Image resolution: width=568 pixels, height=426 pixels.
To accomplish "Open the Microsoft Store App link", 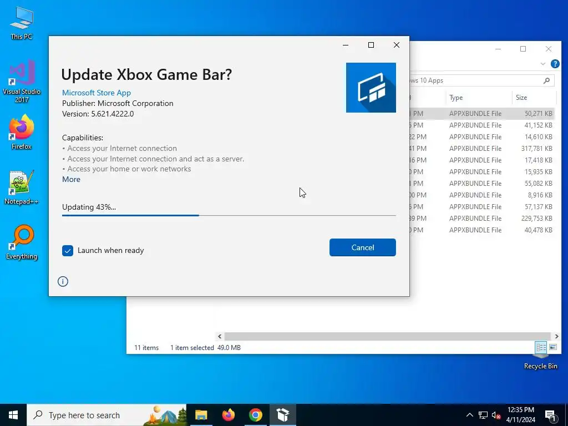I will 97,93.
